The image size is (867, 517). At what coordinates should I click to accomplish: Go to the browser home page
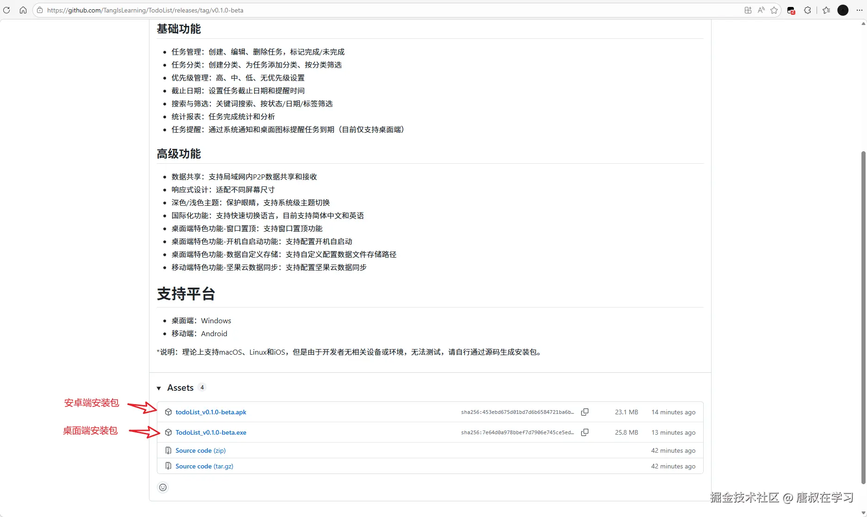23,10
